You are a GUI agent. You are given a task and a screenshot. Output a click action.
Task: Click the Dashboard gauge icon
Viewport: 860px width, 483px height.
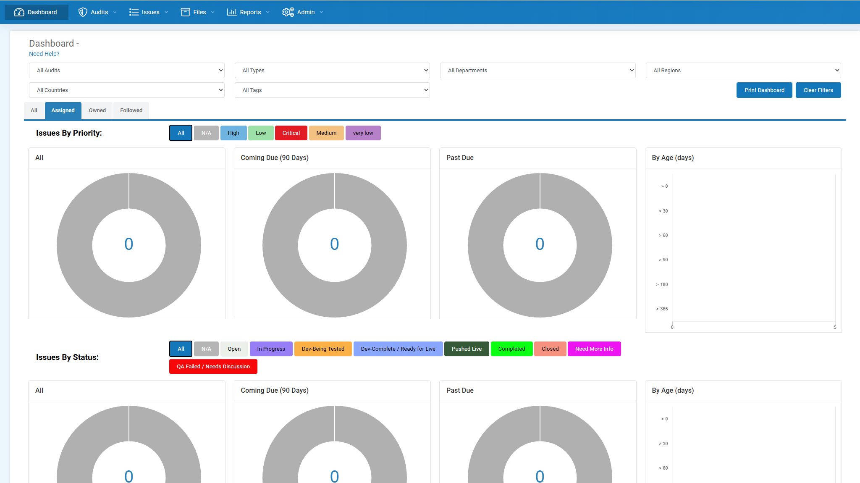pyautogui.click(x=19, y=12)
